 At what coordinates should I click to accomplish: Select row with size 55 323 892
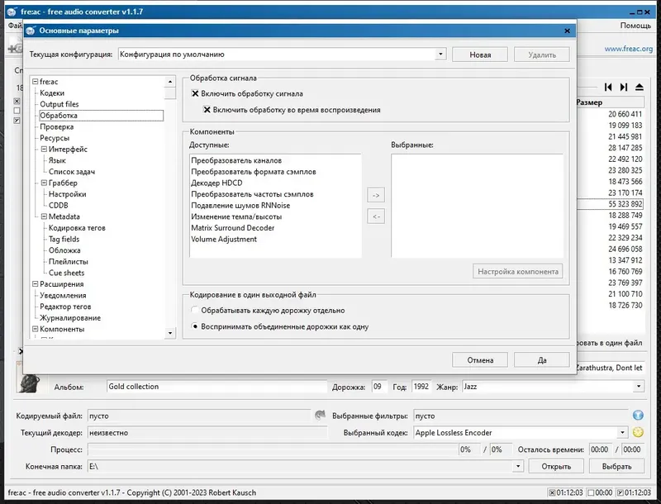tap(611, 204)
